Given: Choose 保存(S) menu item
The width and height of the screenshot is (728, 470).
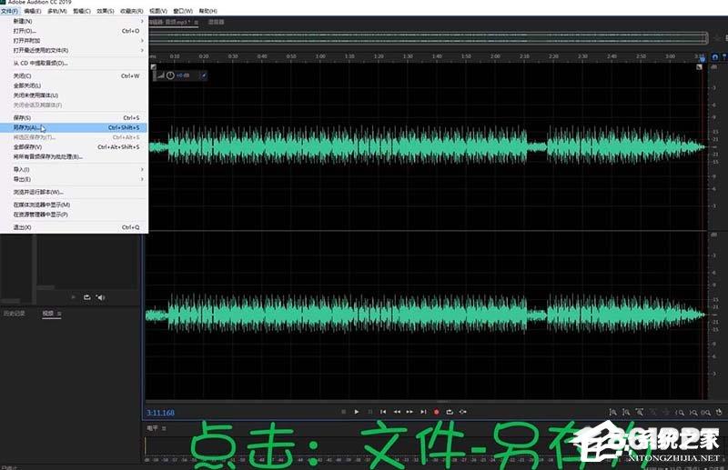Looking at the screenshot, I should [75, 118].
